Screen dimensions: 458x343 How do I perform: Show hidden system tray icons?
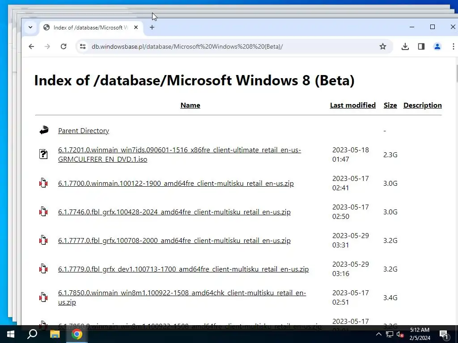tap(378, 334)
